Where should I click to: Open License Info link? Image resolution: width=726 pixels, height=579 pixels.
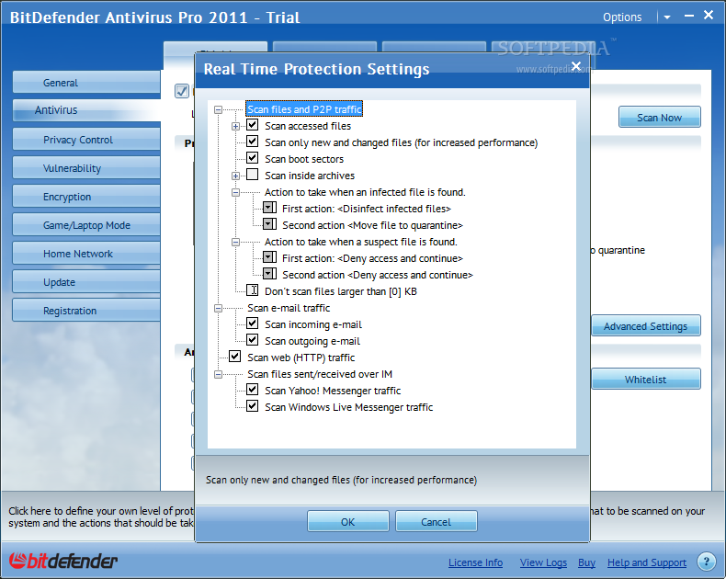(475, 562)
